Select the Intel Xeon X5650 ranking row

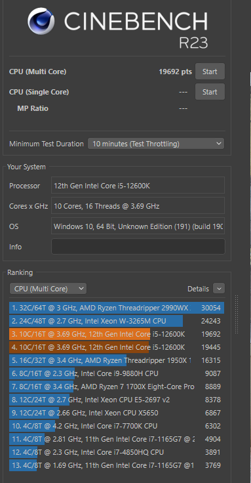(x=117, y=413)
